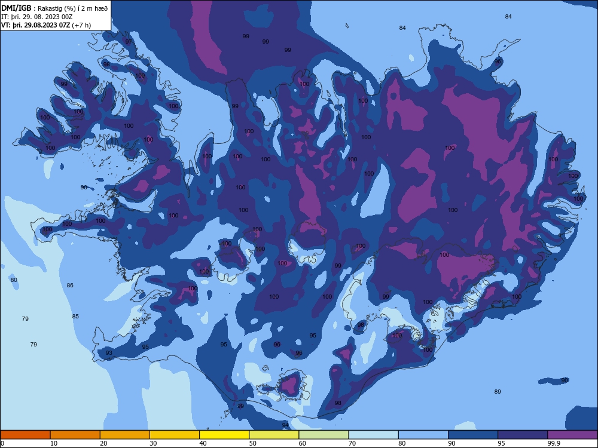
Task: Pick the yellow-green 50–60 legend swatch
Action: tap(274, 435)
